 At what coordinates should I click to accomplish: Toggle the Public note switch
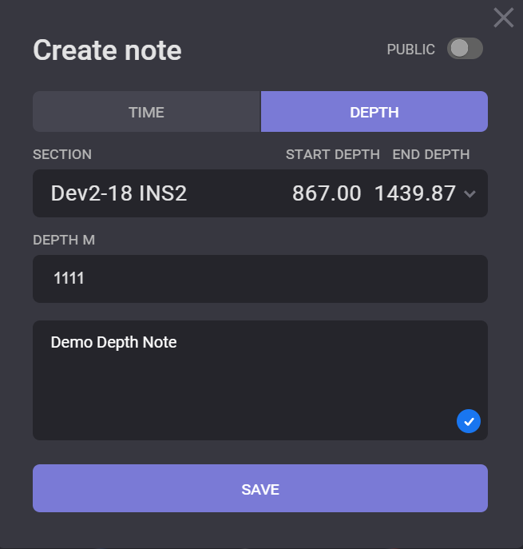click(465, 49)
